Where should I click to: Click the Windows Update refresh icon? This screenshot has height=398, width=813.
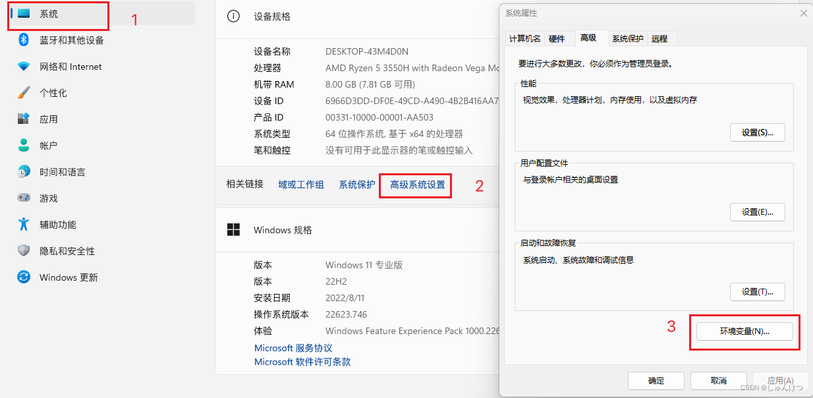tap(24, 277)
